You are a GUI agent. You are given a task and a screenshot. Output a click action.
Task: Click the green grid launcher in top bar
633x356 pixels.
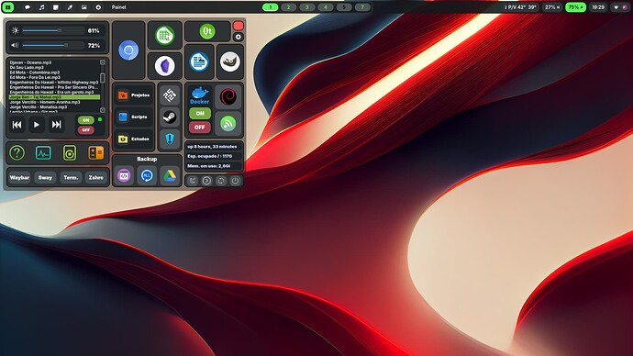(7, 7)
